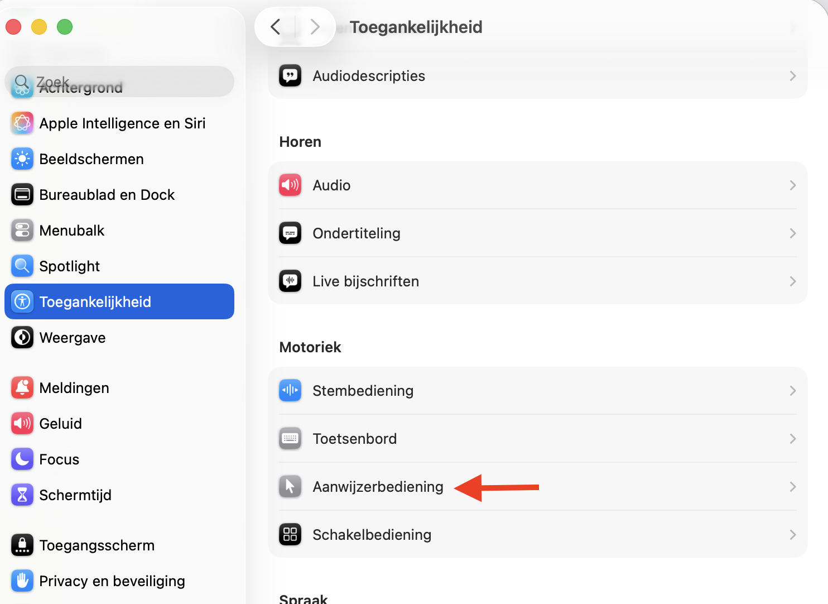The width and height of the screenshot is (828, 604).
Task: Click the Privacy en beveiliging hand icon
Action: pos(22,581)
